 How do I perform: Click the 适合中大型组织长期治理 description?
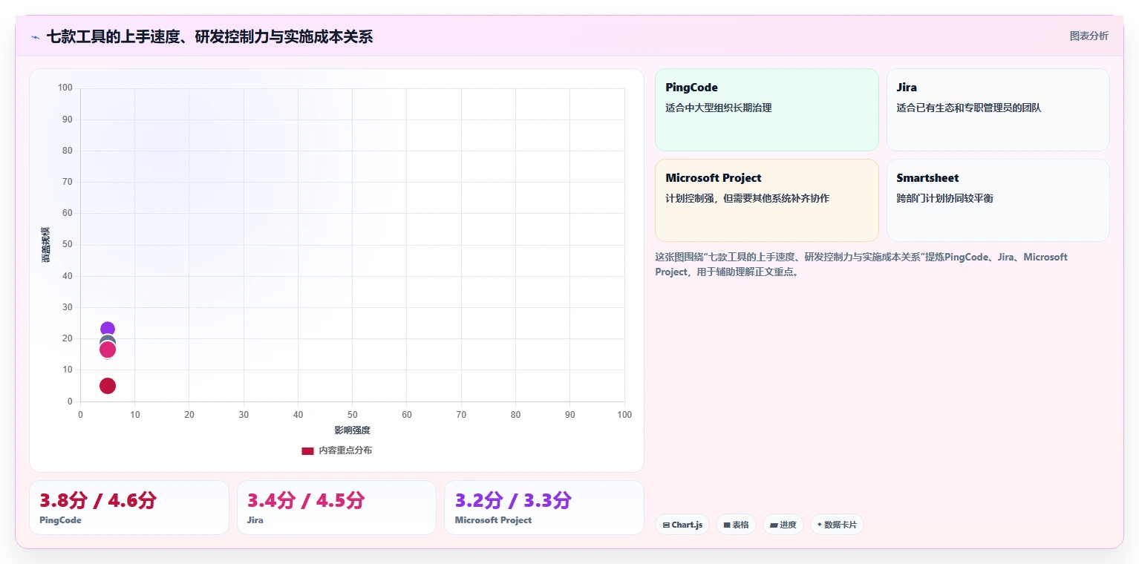[x=719, y=108]
